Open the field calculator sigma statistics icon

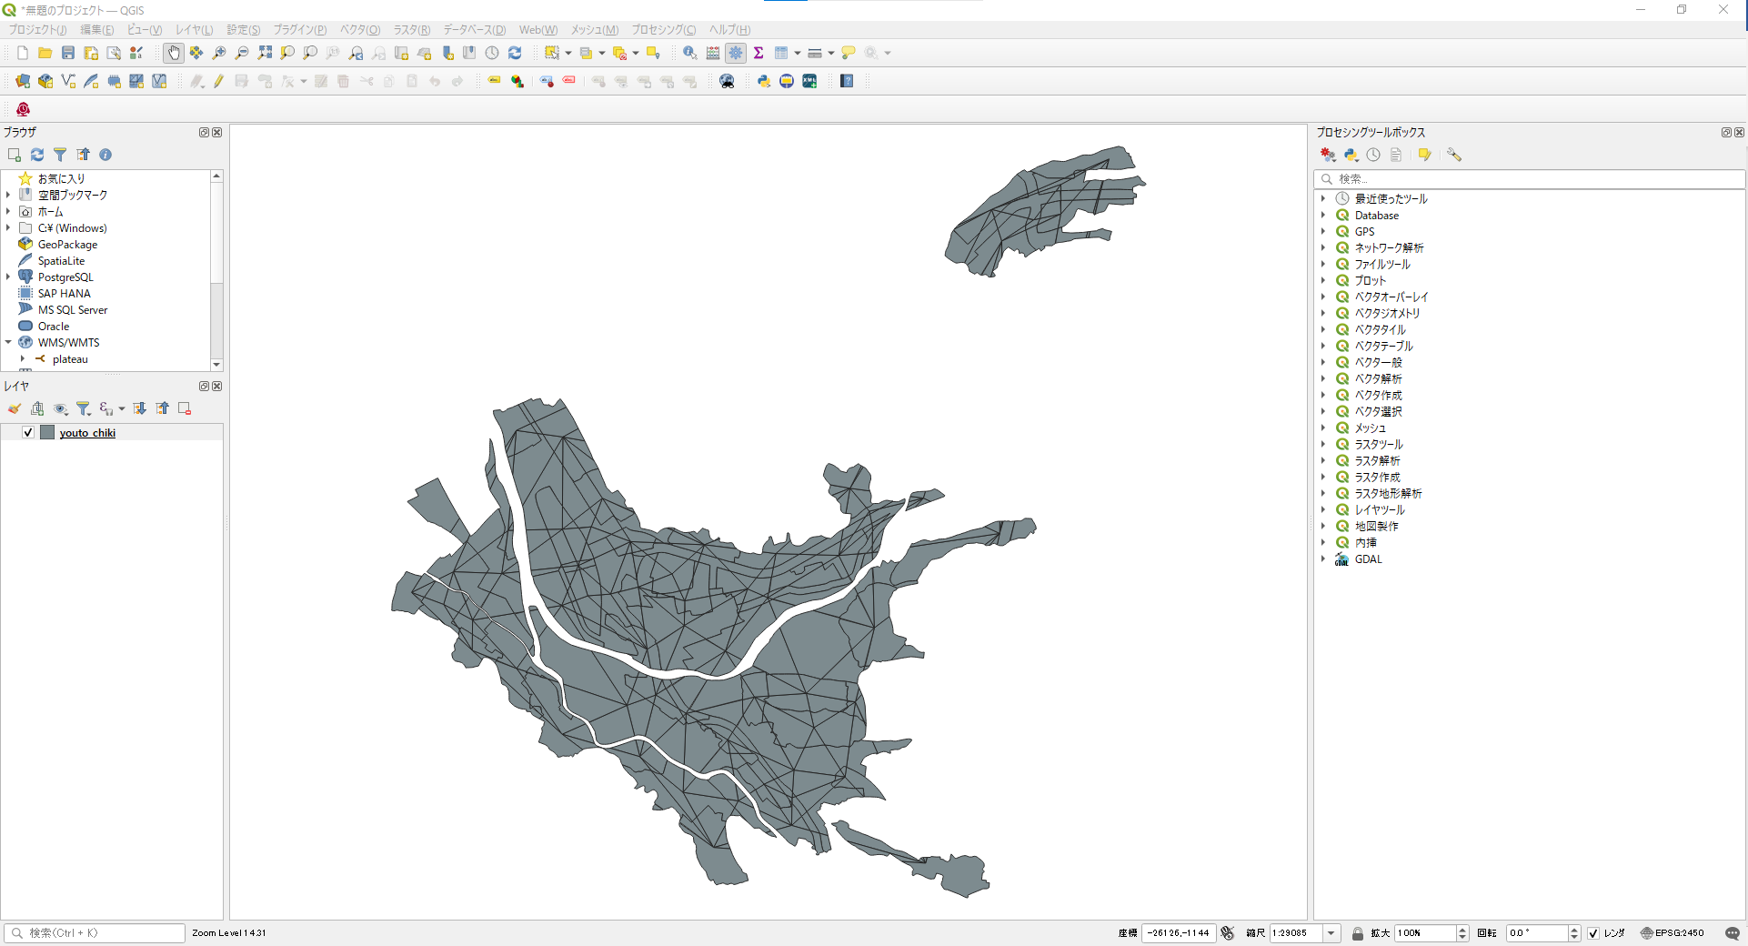coord(758,53)
